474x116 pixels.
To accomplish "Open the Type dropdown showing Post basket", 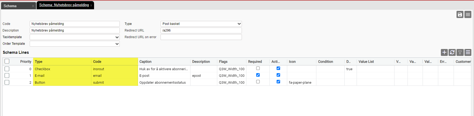I will click(x=201, y=24).
